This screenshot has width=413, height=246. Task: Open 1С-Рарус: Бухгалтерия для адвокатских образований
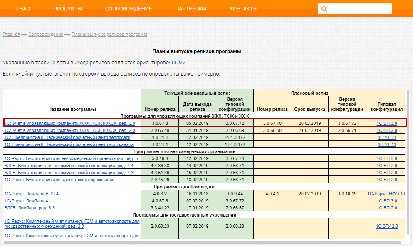[59, 180]
